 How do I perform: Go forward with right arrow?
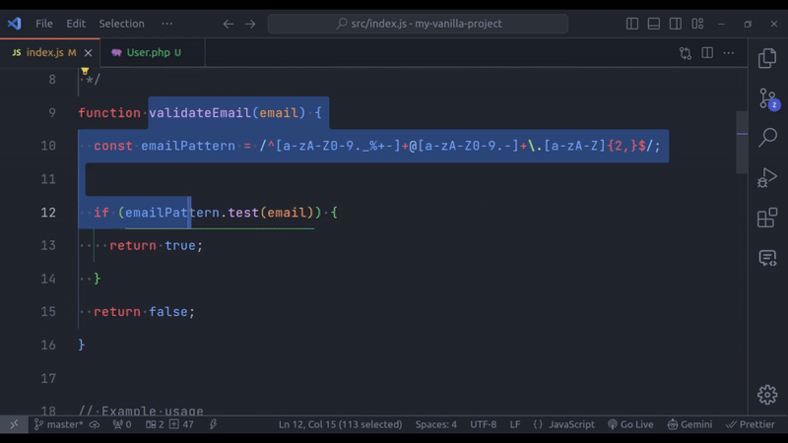tap(250, 24)
